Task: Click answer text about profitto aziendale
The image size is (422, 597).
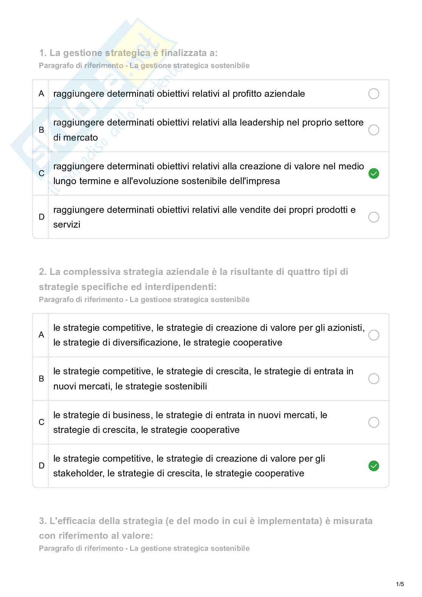Action: click(179, 94)
